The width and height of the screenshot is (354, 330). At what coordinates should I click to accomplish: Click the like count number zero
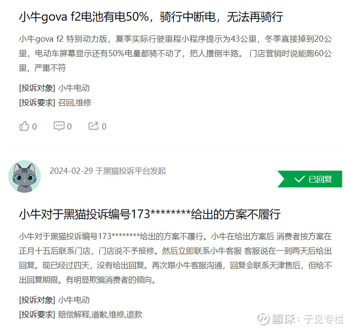35,126
